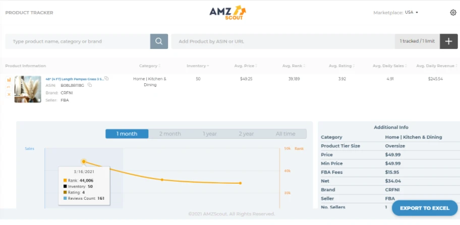Screen dimensions: 460x225
Task: Click the Avg. Rank value 39,189
Action: 294,79
